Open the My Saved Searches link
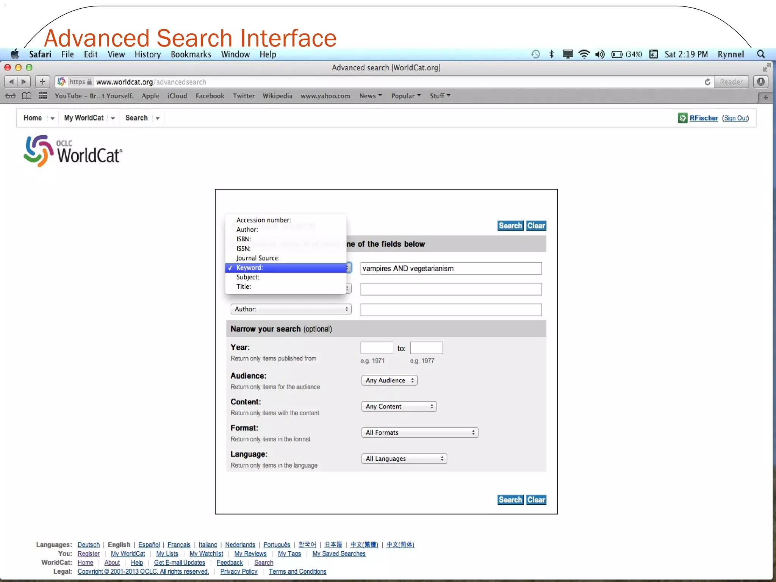Viewport: 776px width, 582px height. tap(339, 554)
